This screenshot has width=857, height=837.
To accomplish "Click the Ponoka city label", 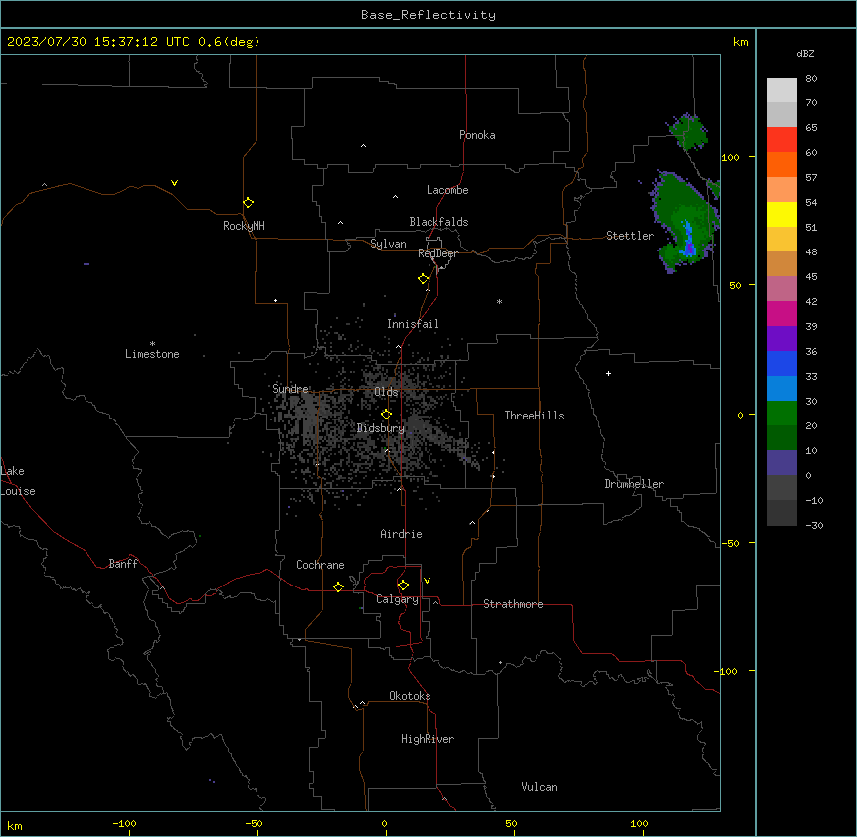I will point(477,135).
